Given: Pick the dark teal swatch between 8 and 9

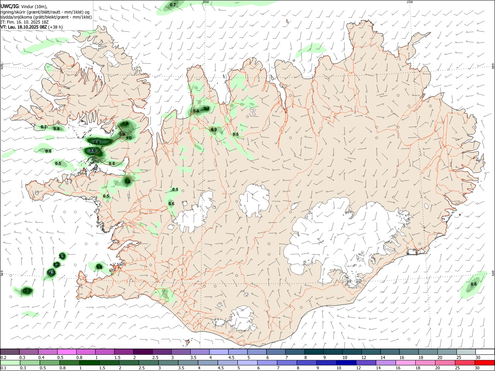Looking at the screenshot, I should [x=314, y=352].
